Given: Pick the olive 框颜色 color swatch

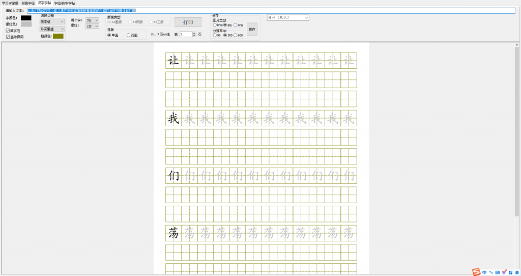Looking at the screenshot, I should 58,36.
